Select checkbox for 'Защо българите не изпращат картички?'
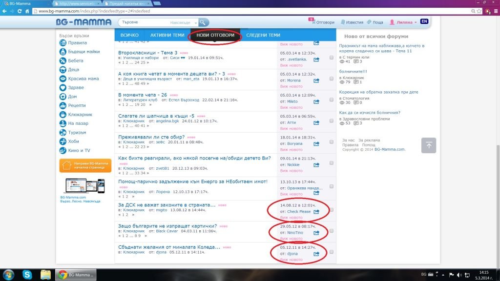The width and height of the screenshot is (500, 281). point(332,231)
